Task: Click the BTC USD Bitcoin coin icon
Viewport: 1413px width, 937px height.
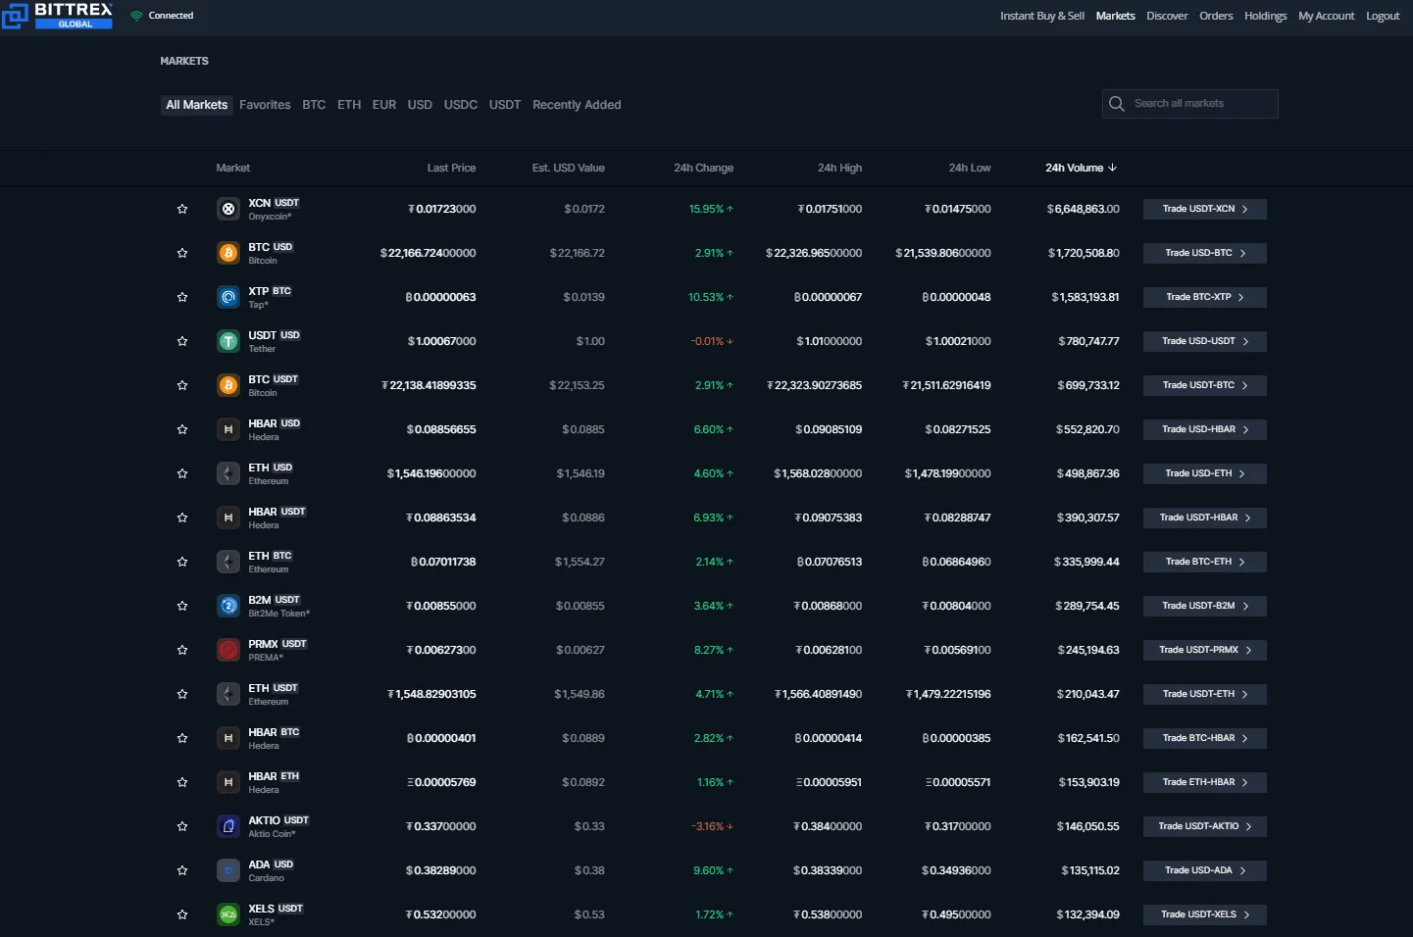Action: pos(228,253)
